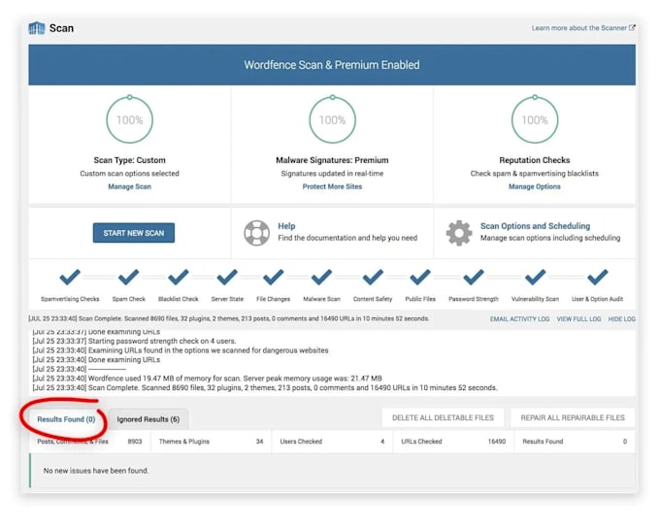Open the Protect More Sites link

[x=332, y=186]
